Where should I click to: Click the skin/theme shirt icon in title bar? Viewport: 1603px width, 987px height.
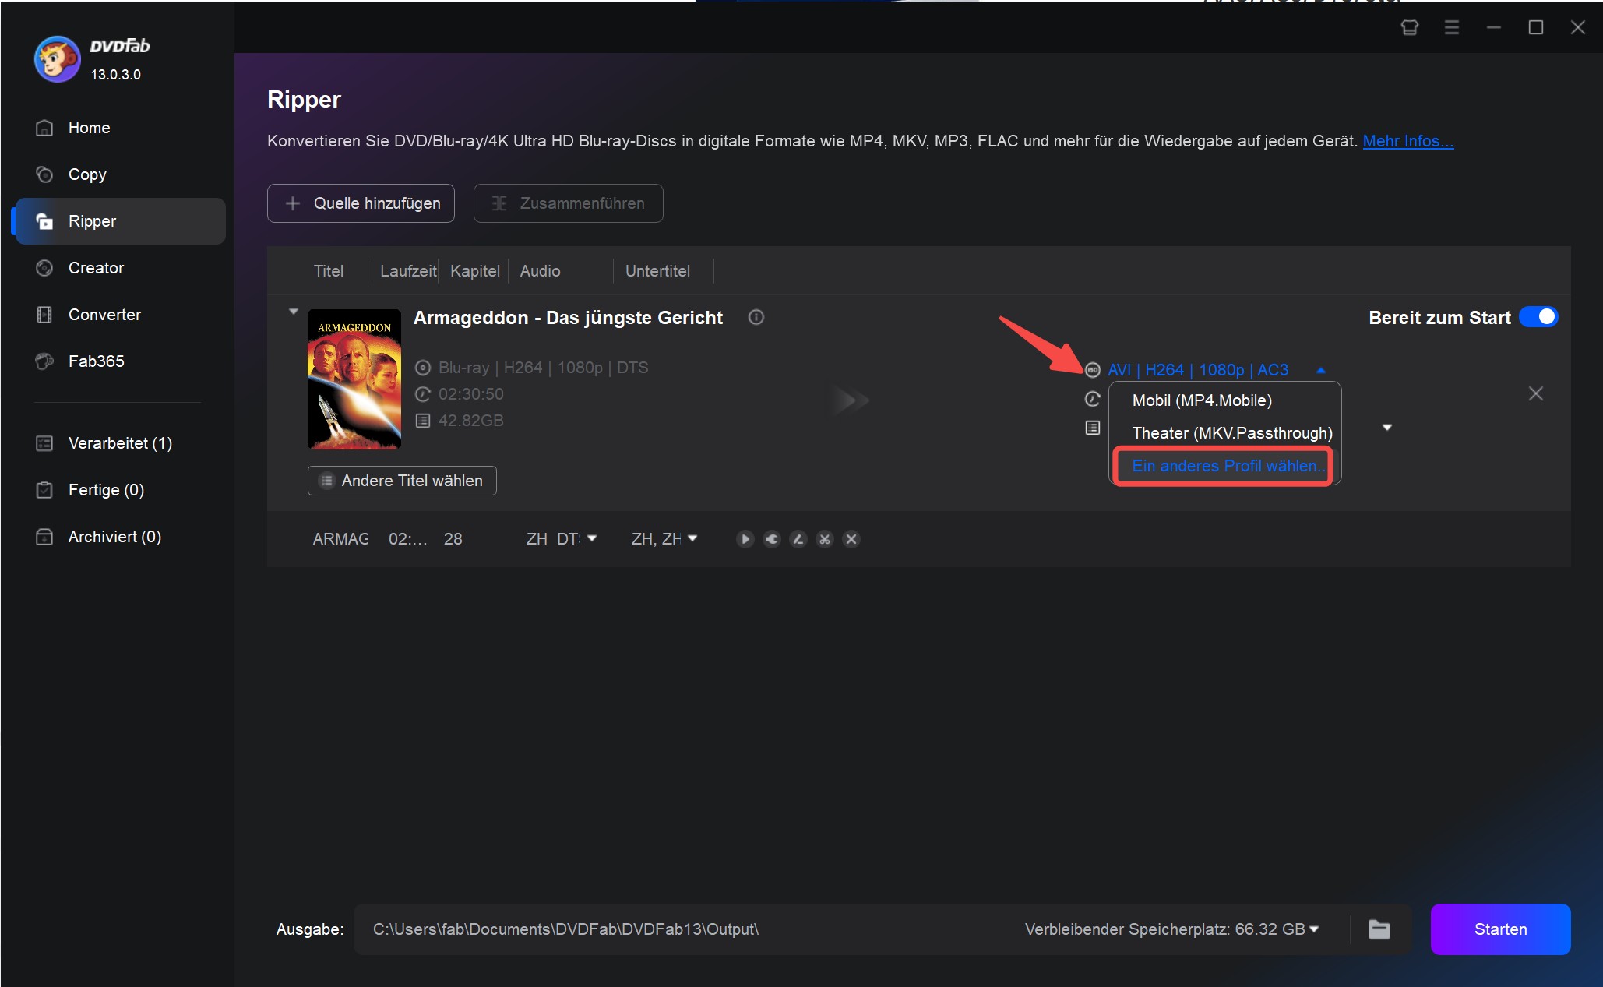(1409, 27)
